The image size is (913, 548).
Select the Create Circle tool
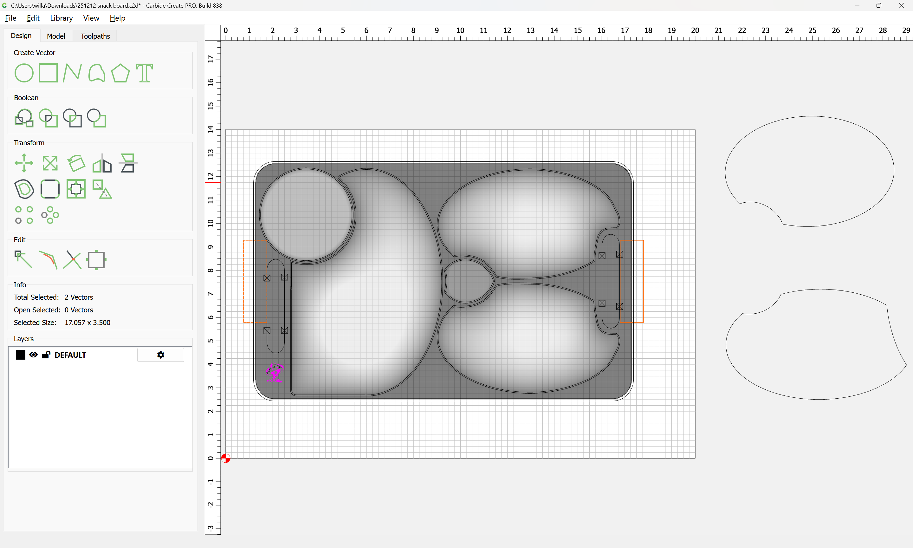24,73
